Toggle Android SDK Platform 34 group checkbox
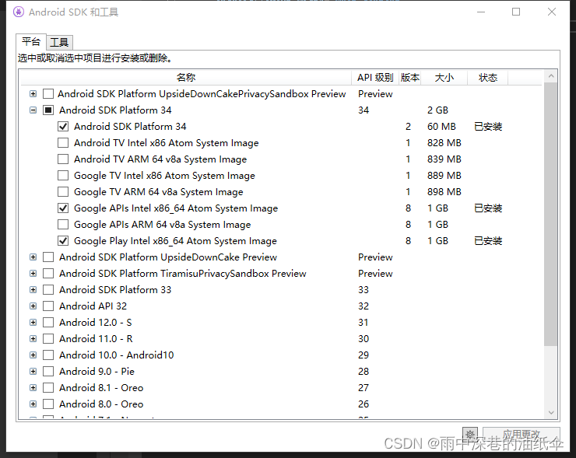 click(48, 110)
